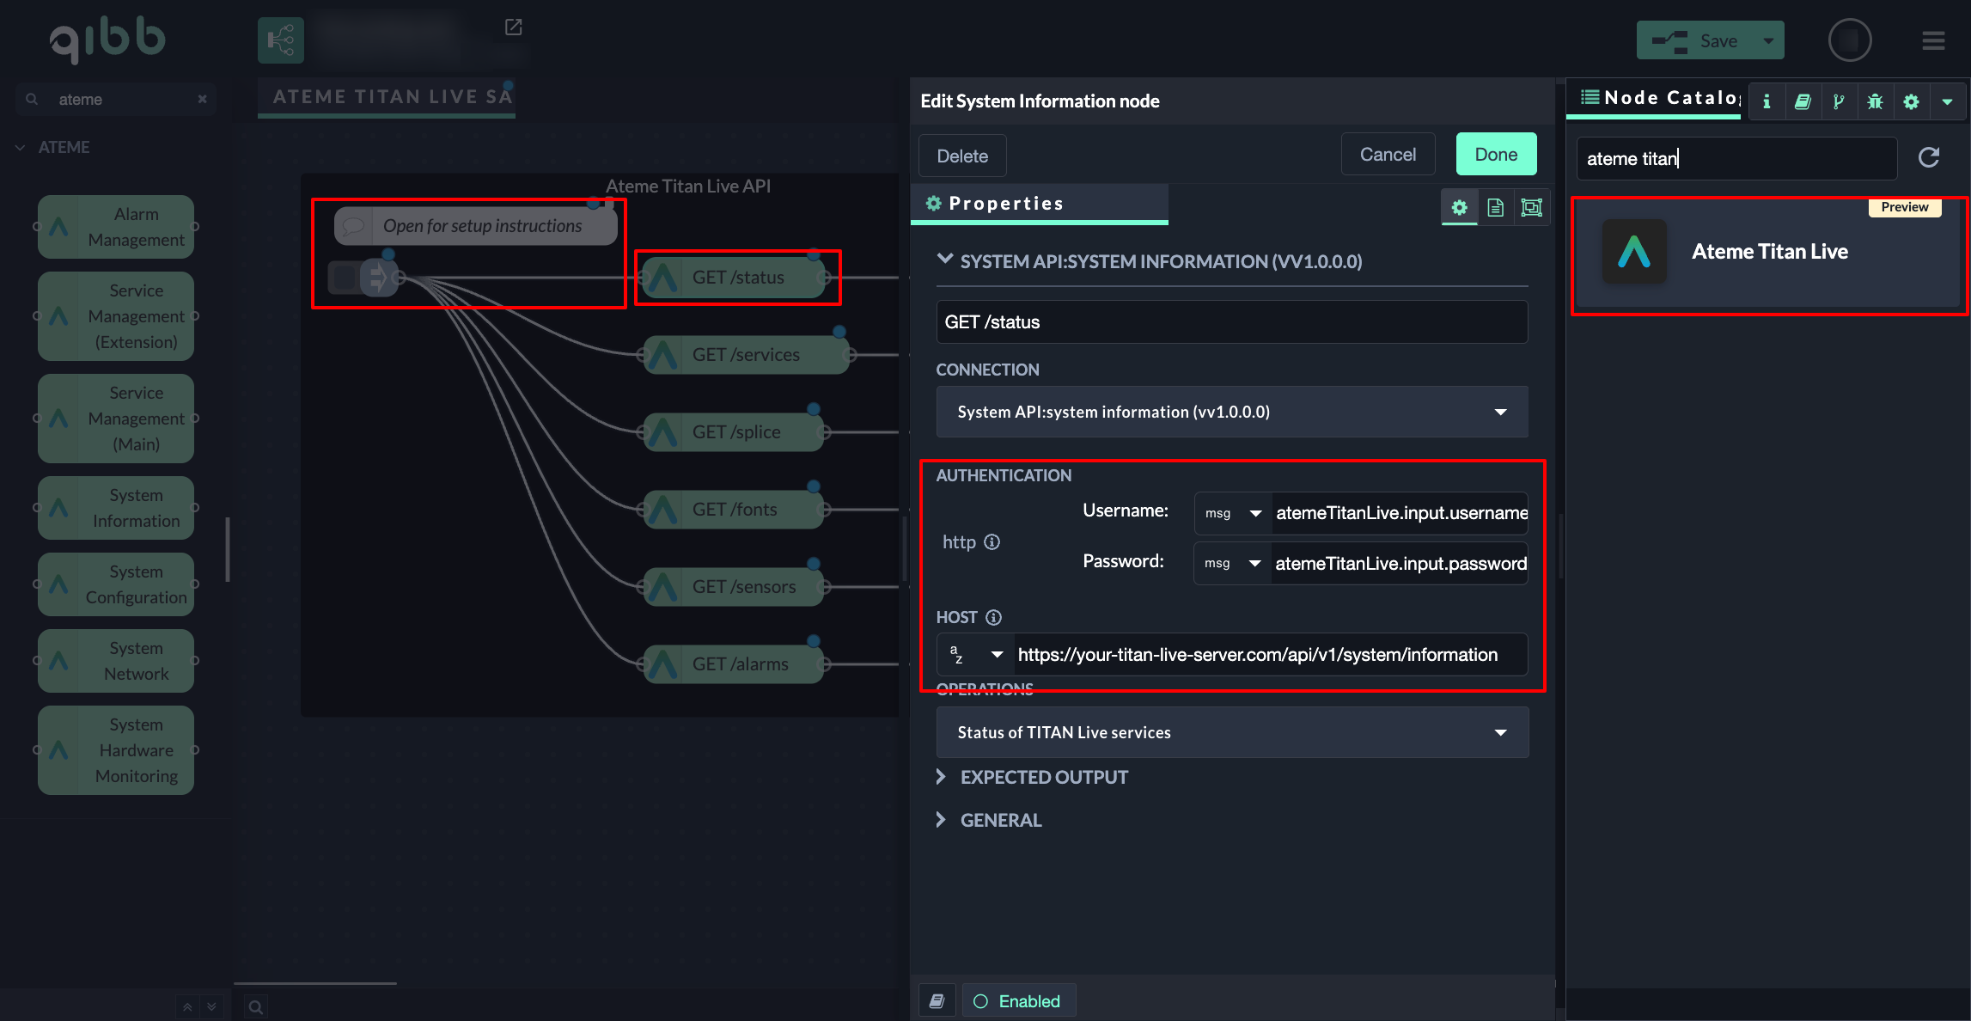The image size is (1971, 1021).
Task: Click the hamburger main menu icon
Action: point(1933,40)
